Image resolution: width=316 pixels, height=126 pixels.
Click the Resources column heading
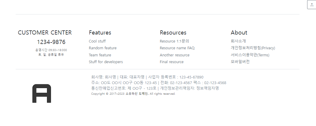(x=173, y=33)
